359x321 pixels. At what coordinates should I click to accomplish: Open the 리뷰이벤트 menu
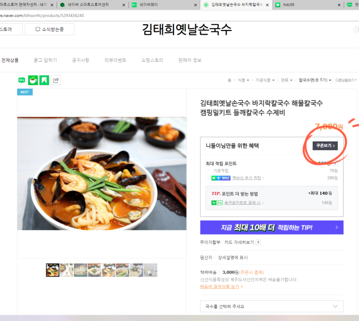pos(115,60)
